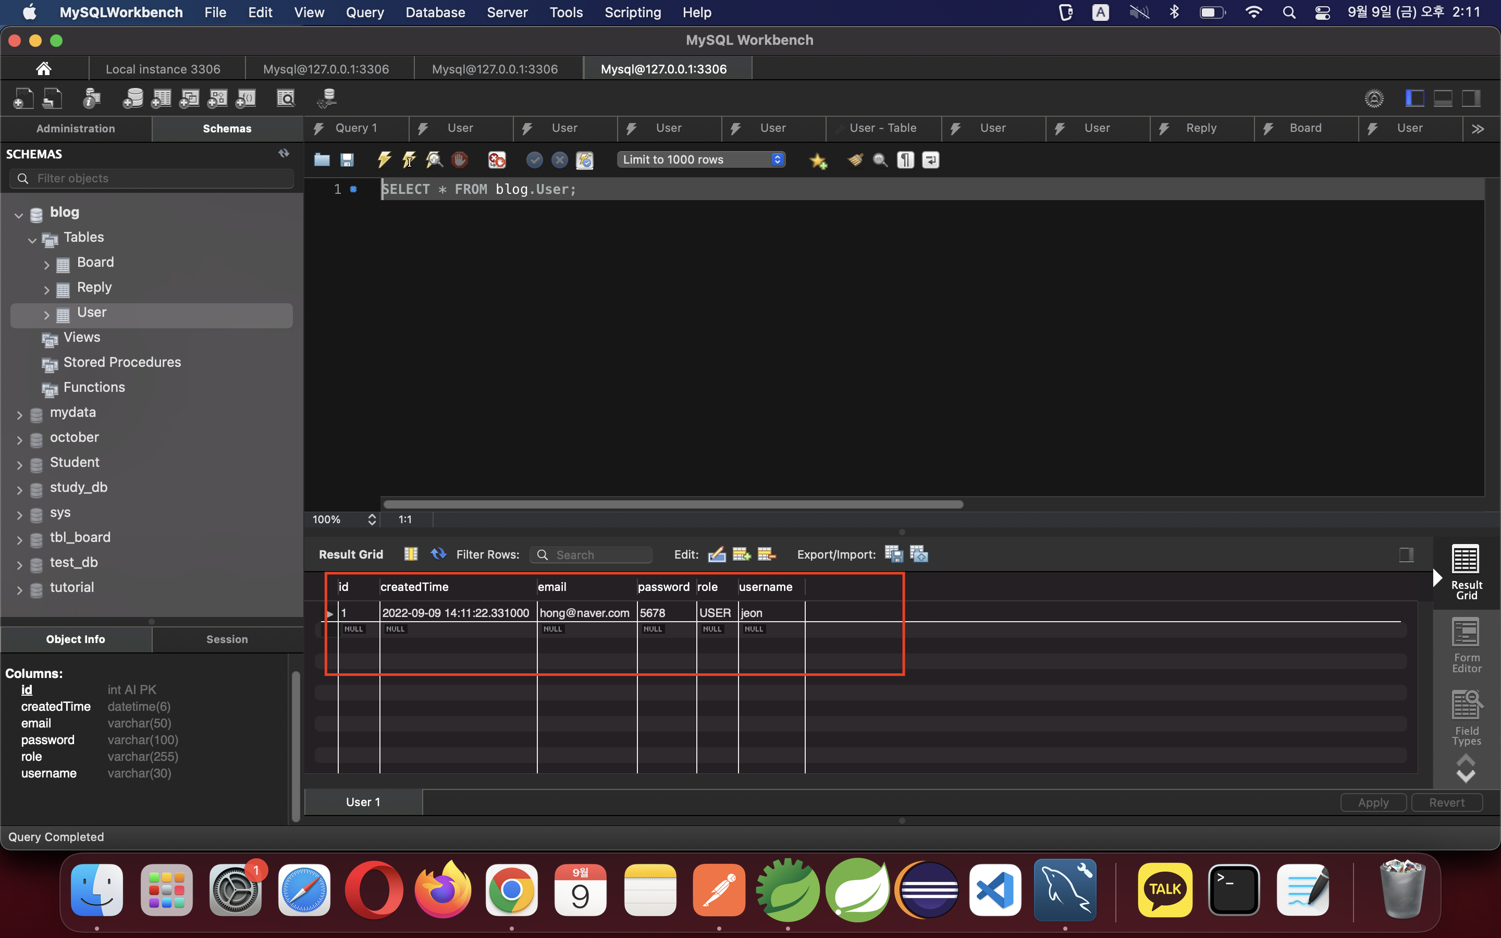Toggle left sidebar visibility
The image size is (1501, 938).
pos(1415,98)
